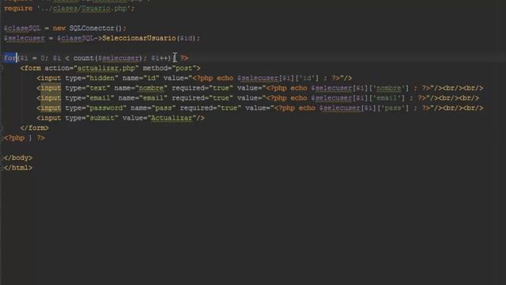Click the type="email" attribute value
Screen dimensions: 506x285
pyautogui.click(x=100, y=98)
